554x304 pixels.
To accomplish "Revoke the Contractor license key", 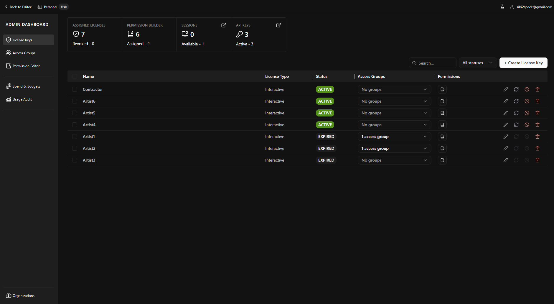I will [x=527, y=89].
